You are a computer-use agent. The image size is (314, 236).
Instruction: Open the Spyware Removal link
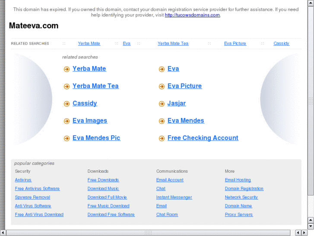[32, 197]
